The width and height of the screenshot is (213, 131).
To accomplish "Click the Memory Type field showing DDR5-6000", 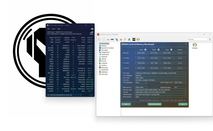I will tap(161, 90).
